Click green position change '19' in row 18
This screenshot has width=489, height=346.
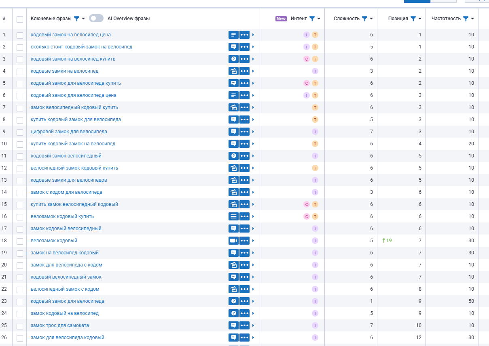coord(387,241)
